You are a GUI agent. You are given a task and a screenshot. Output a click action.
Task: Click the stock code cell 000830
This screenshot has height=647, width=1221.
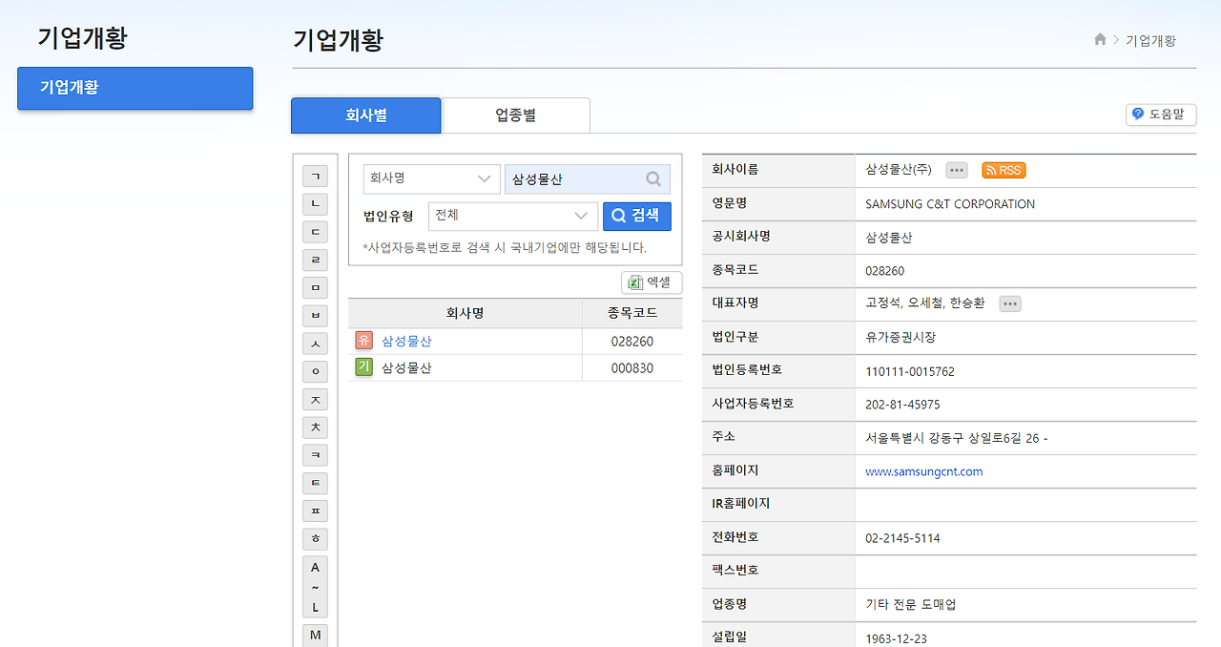point(632,367)
